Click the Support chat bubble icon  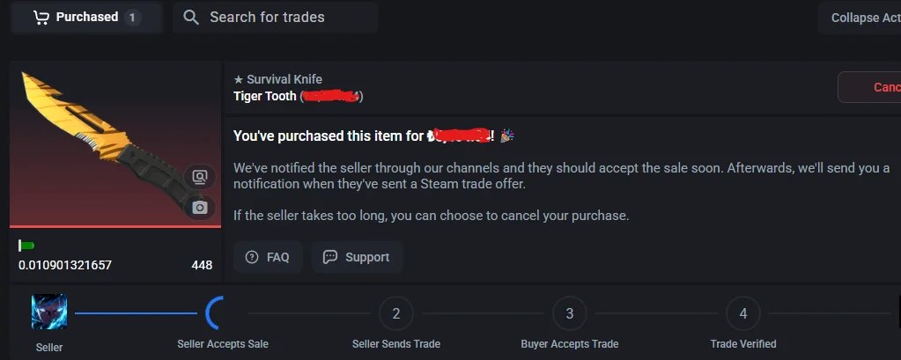coord(330,257)
